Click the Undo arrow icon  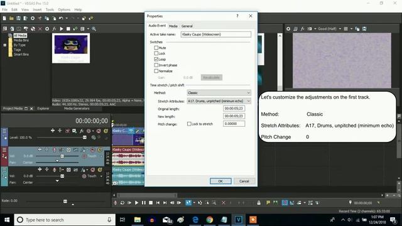coord(61,18)
